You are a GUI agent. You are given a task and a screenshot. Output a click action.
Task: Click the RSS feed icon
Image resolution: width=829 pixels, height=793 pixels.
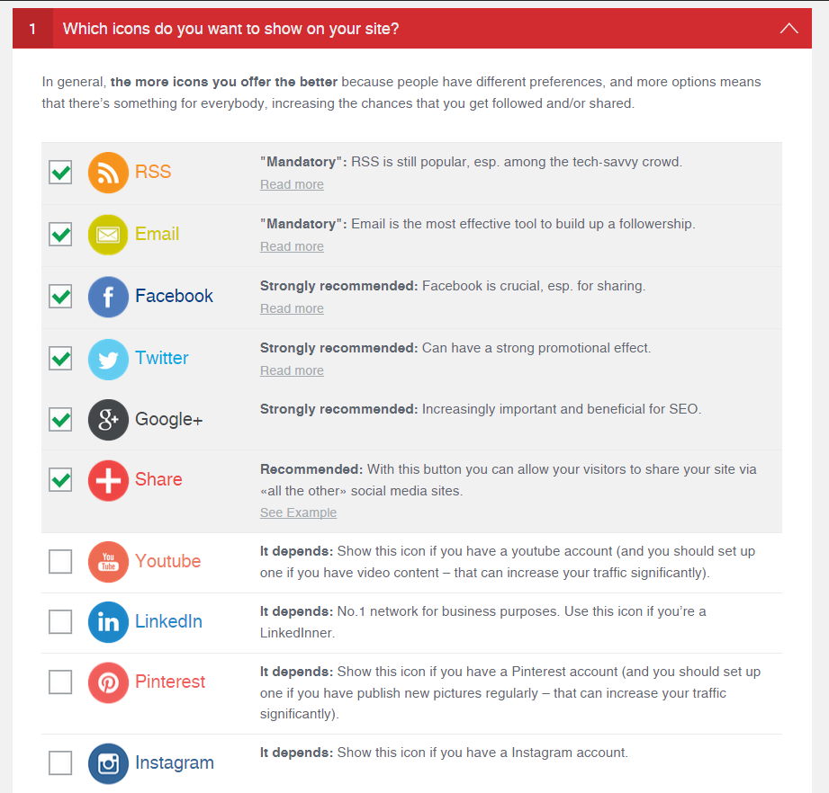pyautogui.click(x=106, y=172)
